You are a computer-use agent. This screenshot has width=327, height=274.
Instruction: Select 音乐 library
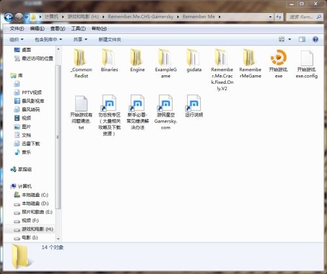point(23,152)
